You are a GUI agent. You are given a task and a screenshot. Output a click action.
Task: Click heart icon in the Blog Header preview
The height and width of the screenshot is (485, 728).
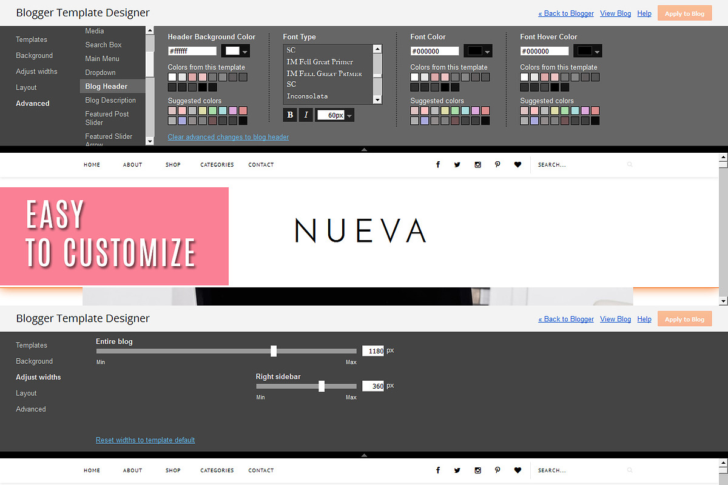click(517, 165)
